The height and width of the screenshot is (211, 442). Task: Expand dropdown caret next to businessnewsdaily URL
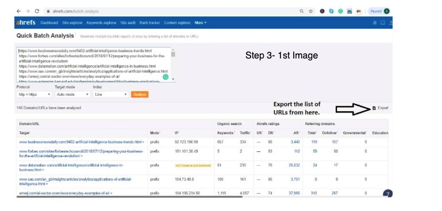[x=143, y=142]
